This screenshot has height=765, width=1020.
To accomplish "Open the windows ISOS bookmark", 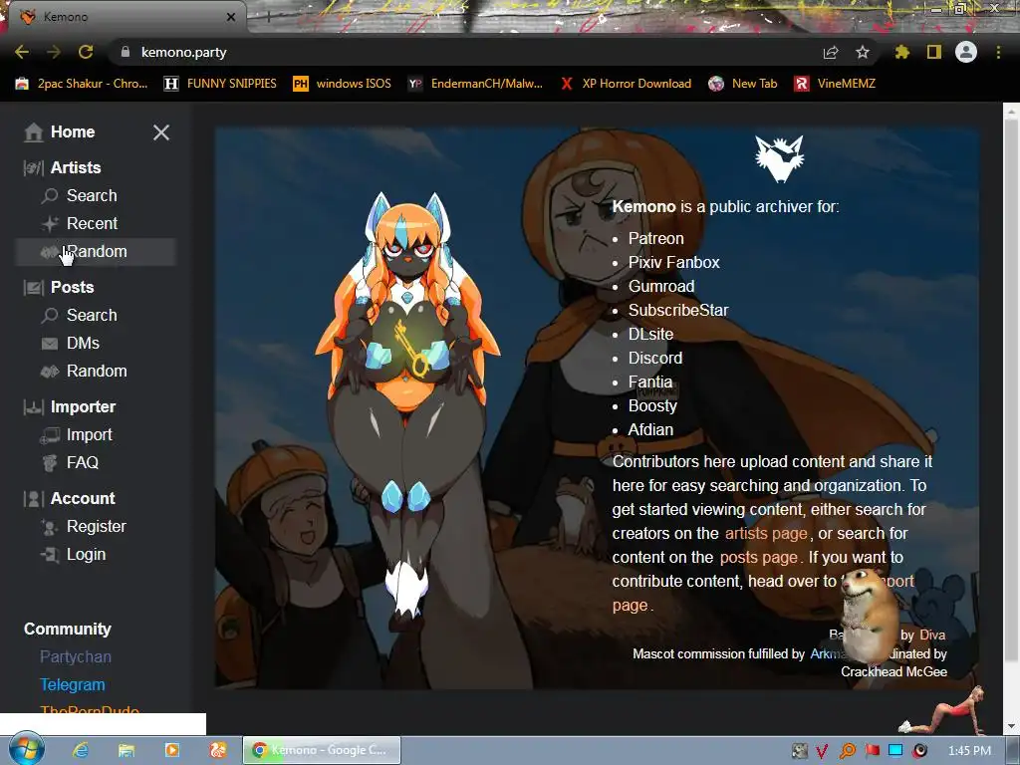I will 343,84.
